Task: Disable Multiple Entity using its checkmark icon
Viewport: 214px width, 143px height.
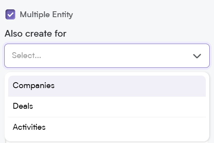Action: [11, 14]
